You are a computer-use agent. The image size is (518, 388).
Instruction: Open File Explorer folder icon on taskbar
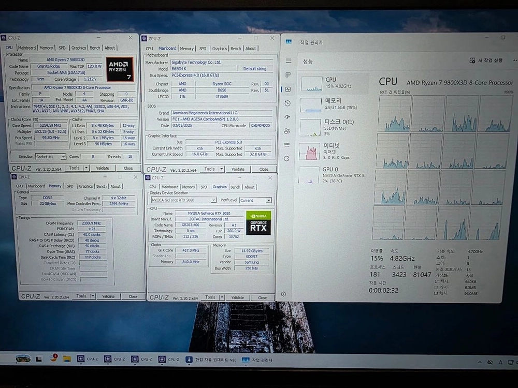[67, 359]
